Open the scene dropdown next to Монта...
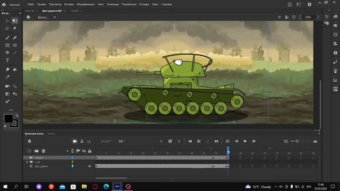Viewport: 340px width, 191px height. click(x=55, y=17)
